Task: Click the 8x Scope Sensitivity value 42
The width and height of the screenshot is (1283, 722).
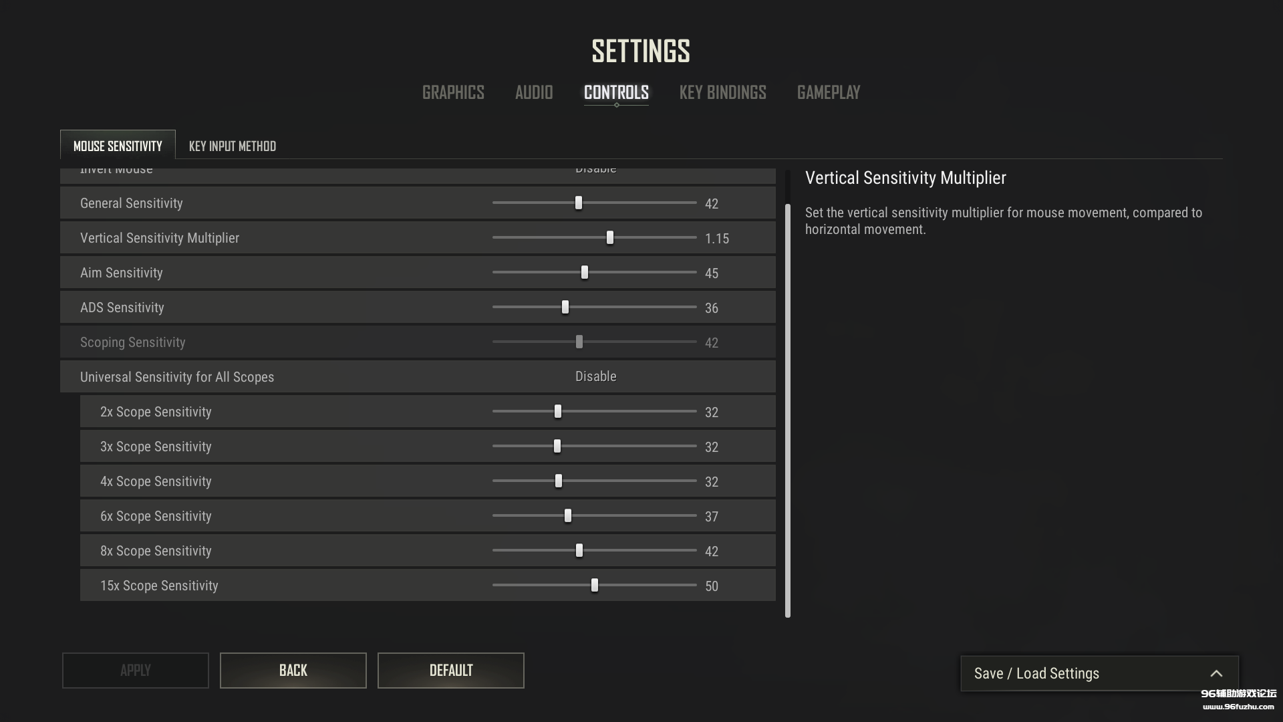Action: tap(711, 551)
